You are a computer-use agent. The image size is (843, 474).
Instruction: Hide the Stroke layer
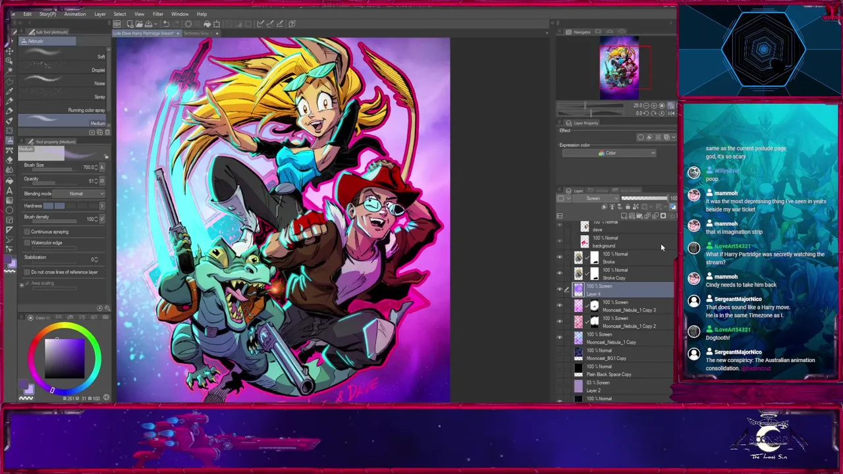(560, 257)
